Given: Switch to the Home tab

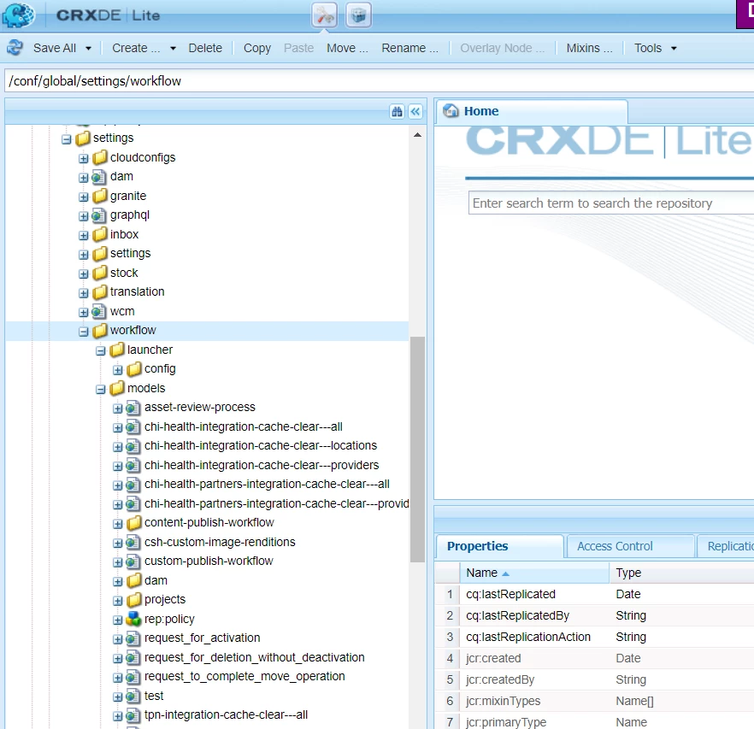Looking at the screenshot, I should click(532, 112).
